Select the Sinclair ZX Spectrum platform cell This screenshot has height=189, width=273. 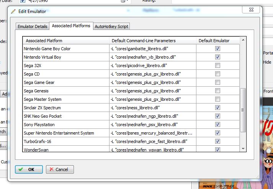tap(66, 108)
